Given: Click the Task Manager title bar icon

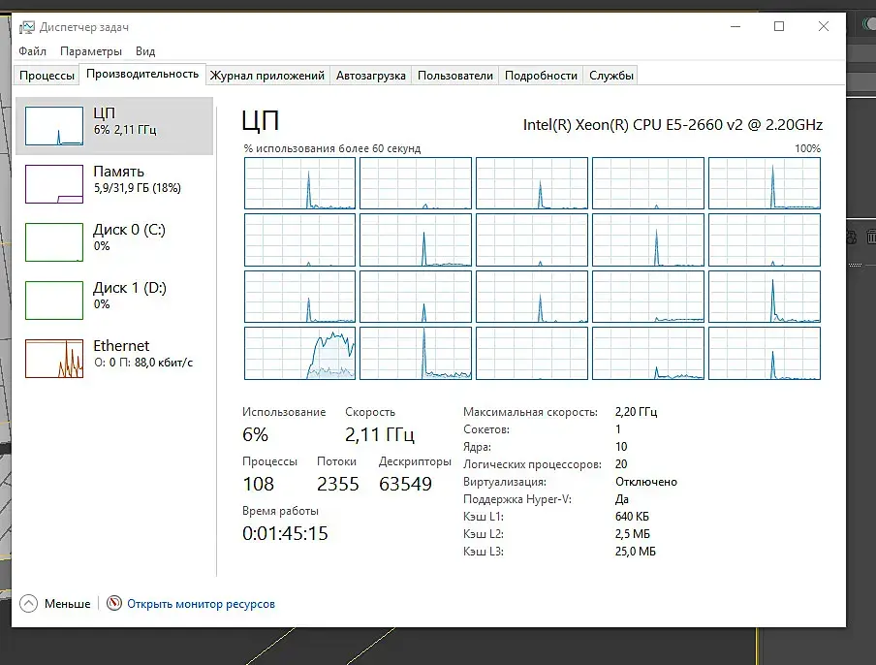Looking at the screenshot, I should (26, 27).
